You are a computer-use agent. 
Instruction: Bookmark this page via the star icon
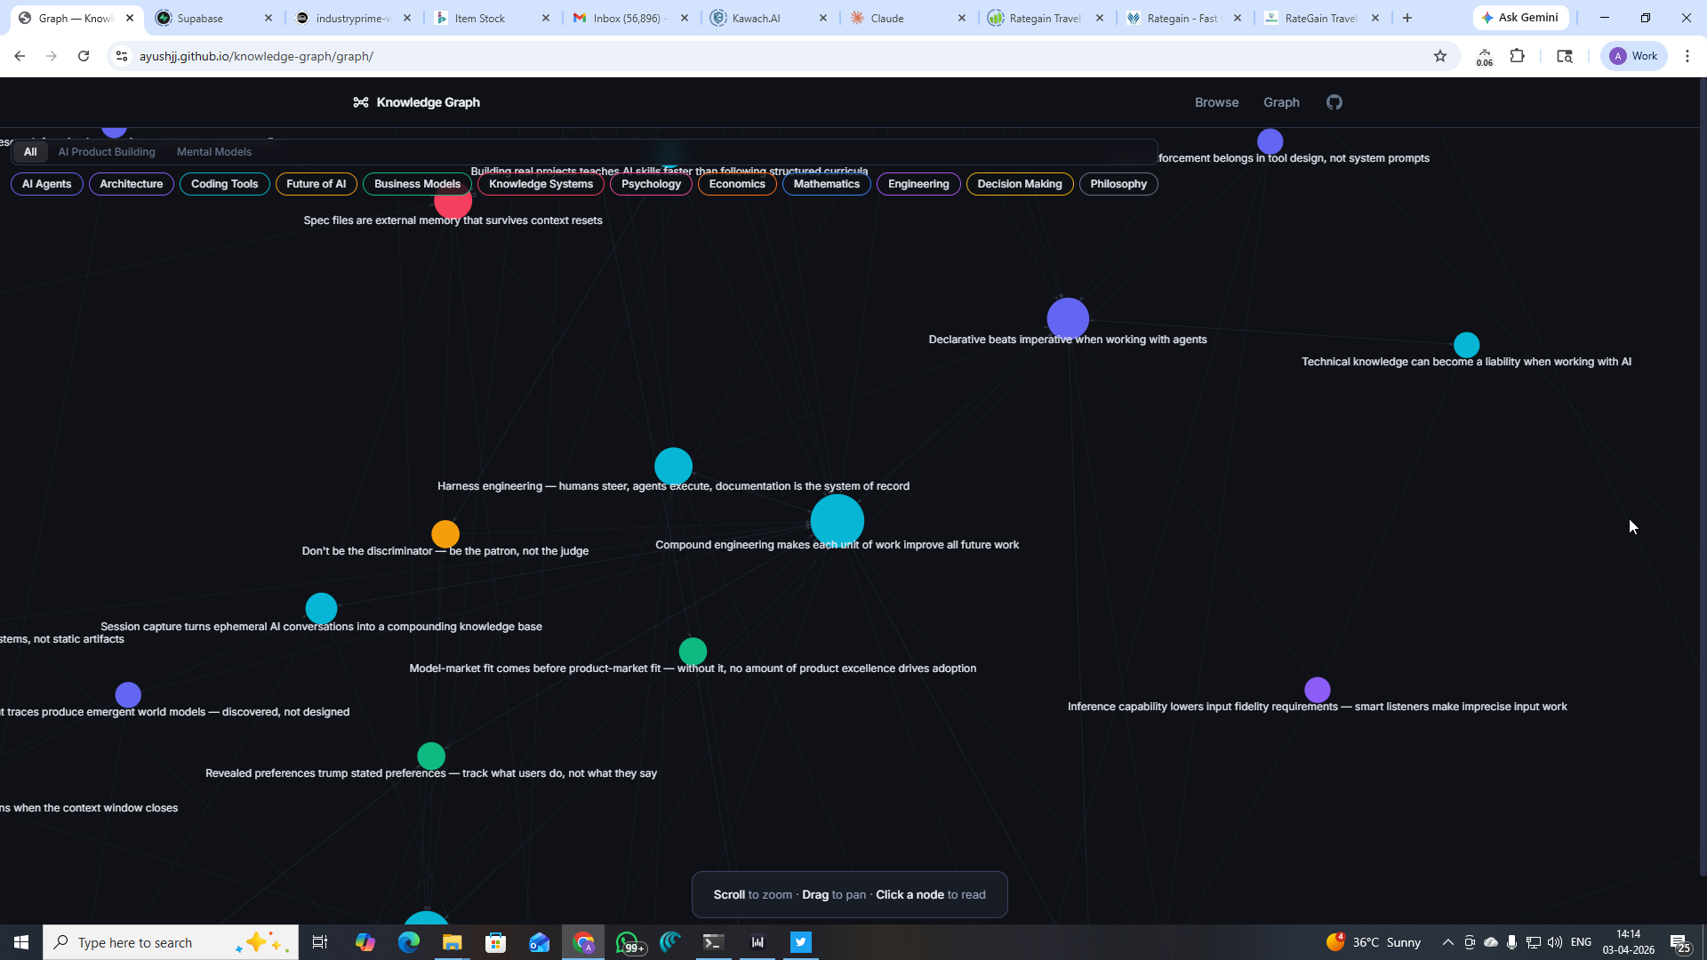pyautogui.click(x=1439, y=56)
